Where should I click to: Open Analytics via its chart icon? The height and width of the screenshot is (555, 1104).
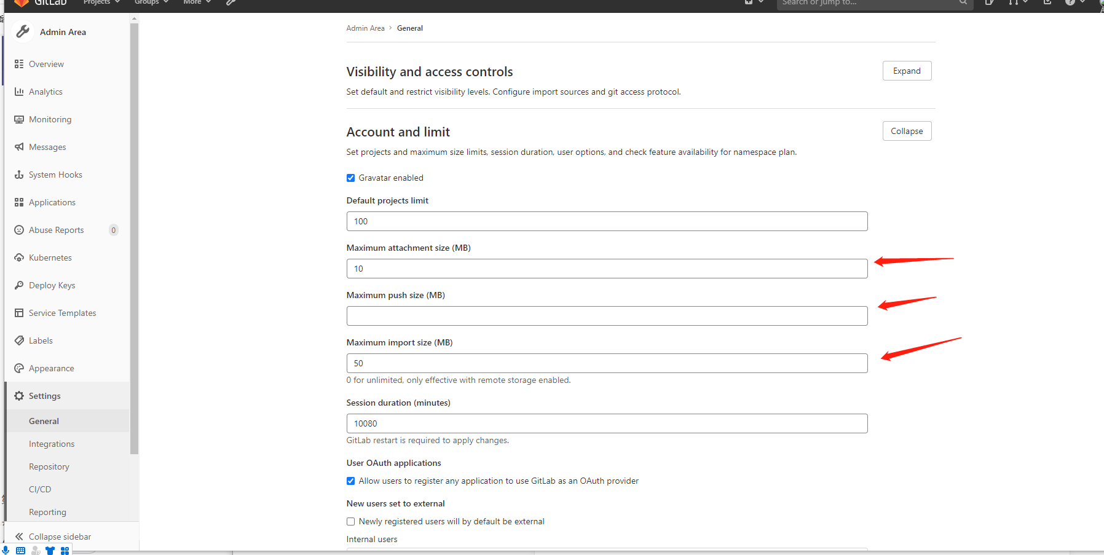[19, 92]
